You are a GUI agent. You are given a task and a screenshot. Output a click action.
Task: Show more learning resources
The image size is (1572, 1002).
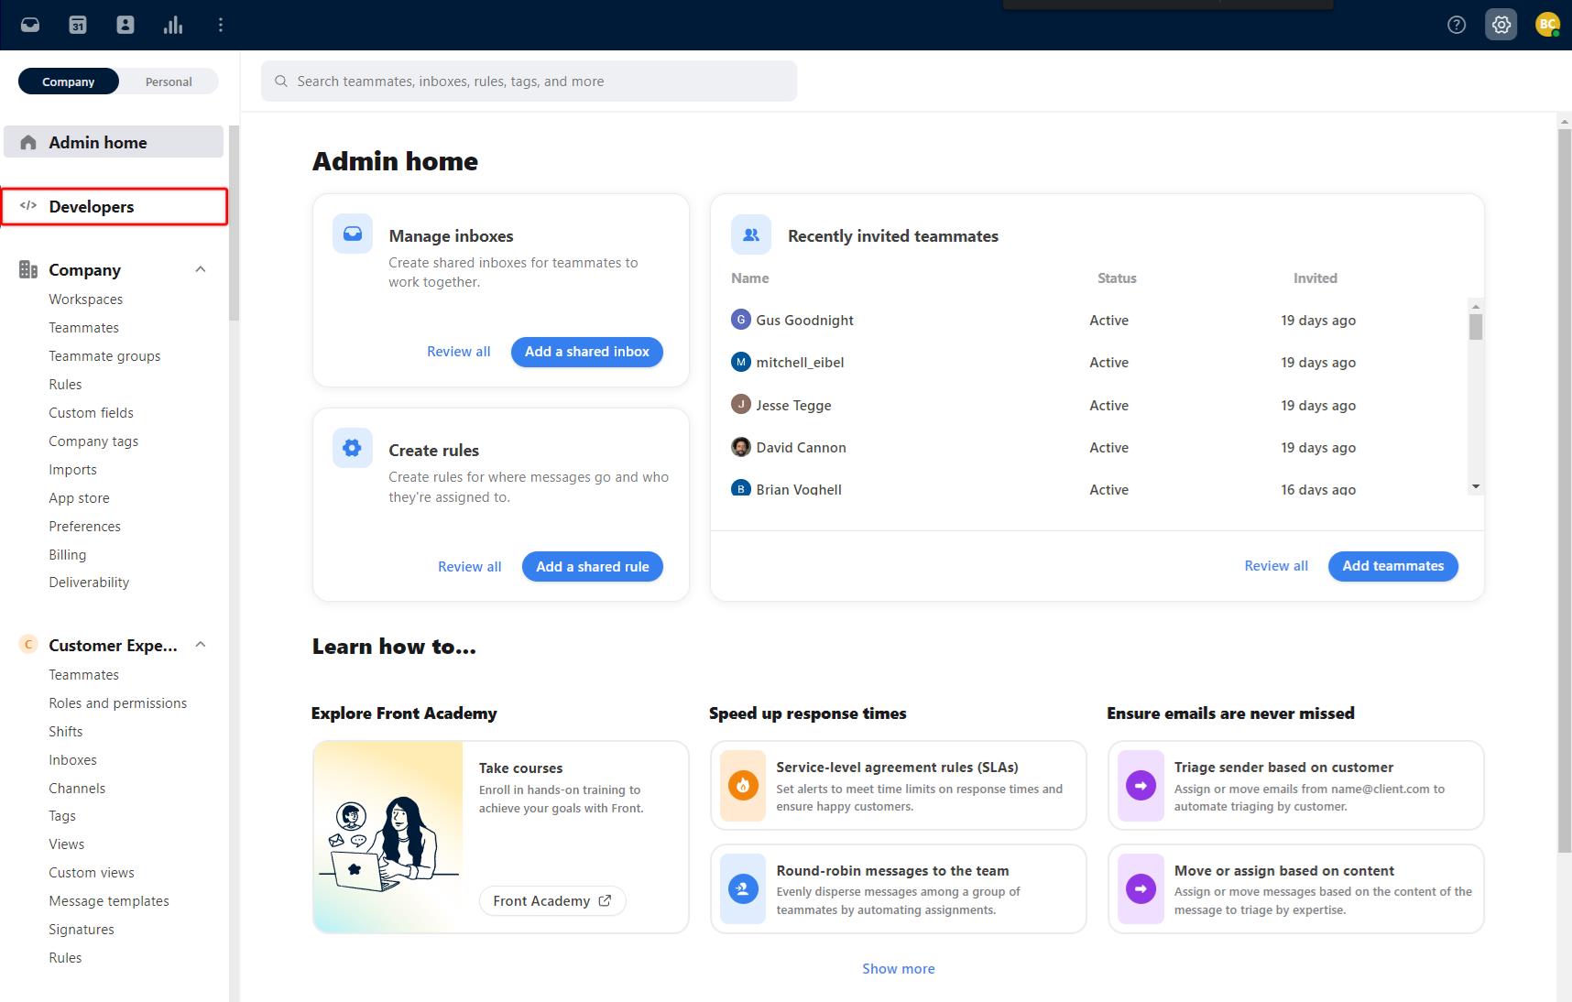(898, 968)
